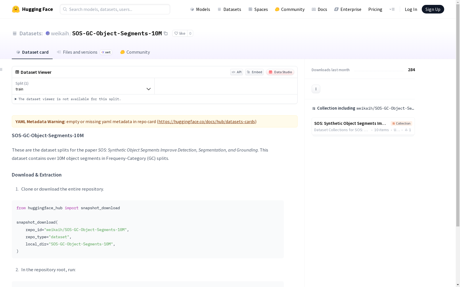
Task: Click the like count number 0
Action: (x=190, y=33)
